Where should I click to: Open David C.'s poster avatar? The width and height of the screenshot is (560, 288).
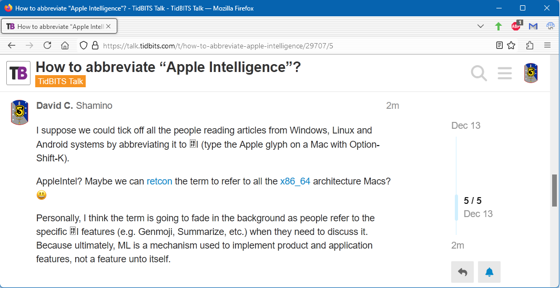[19, 112]
